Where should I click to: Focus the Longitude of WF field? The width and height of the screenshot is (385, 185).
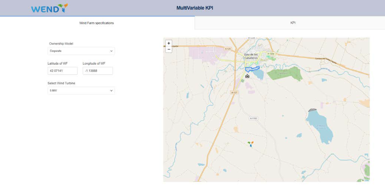point(98,71)
